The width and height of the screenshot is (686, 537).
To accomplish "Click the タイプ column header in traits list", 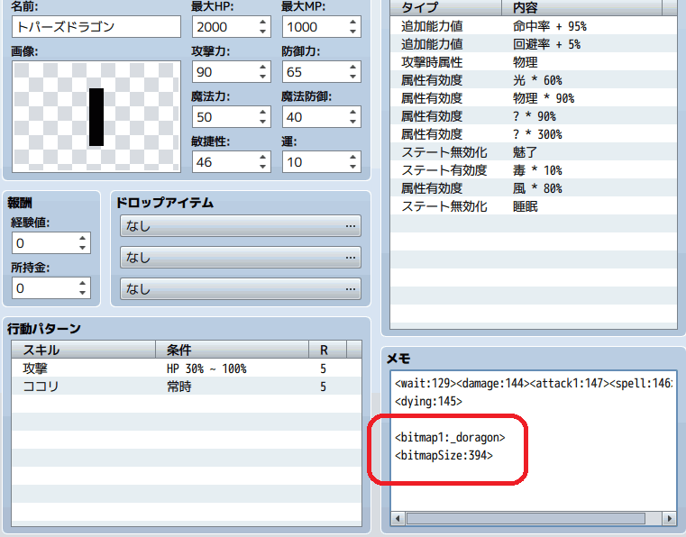I will click(x=446, y=7).
